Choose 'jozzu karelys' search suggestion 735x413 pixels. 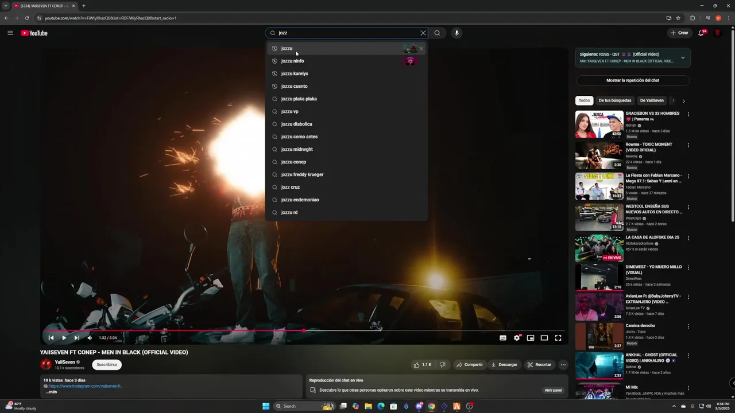pyautogui.click(x=346, y=73)
